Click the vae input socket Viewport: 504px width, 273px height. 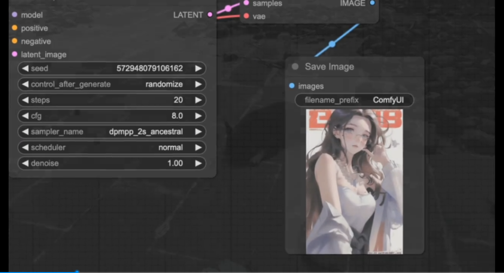(x=246, y=16)
